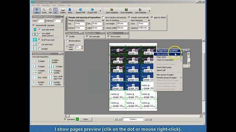236x132 pixels.
Task: Click columns count stepper arrows
Action: pos(62,21)
